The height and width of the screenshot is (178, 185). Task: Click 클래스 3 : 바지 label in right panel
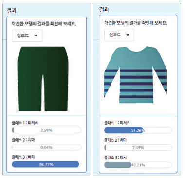(x=115, y=157)
